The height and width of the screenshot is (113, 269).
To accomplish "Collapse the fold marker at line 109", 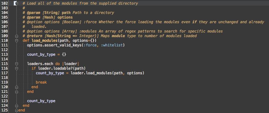I will tap(16, 36).
